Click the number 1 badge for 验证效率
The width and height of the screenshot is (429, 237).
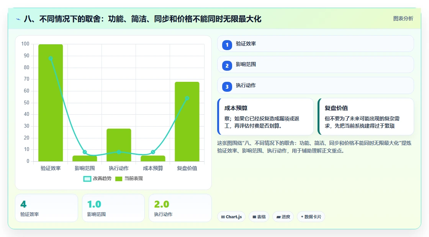coord(227,45)
